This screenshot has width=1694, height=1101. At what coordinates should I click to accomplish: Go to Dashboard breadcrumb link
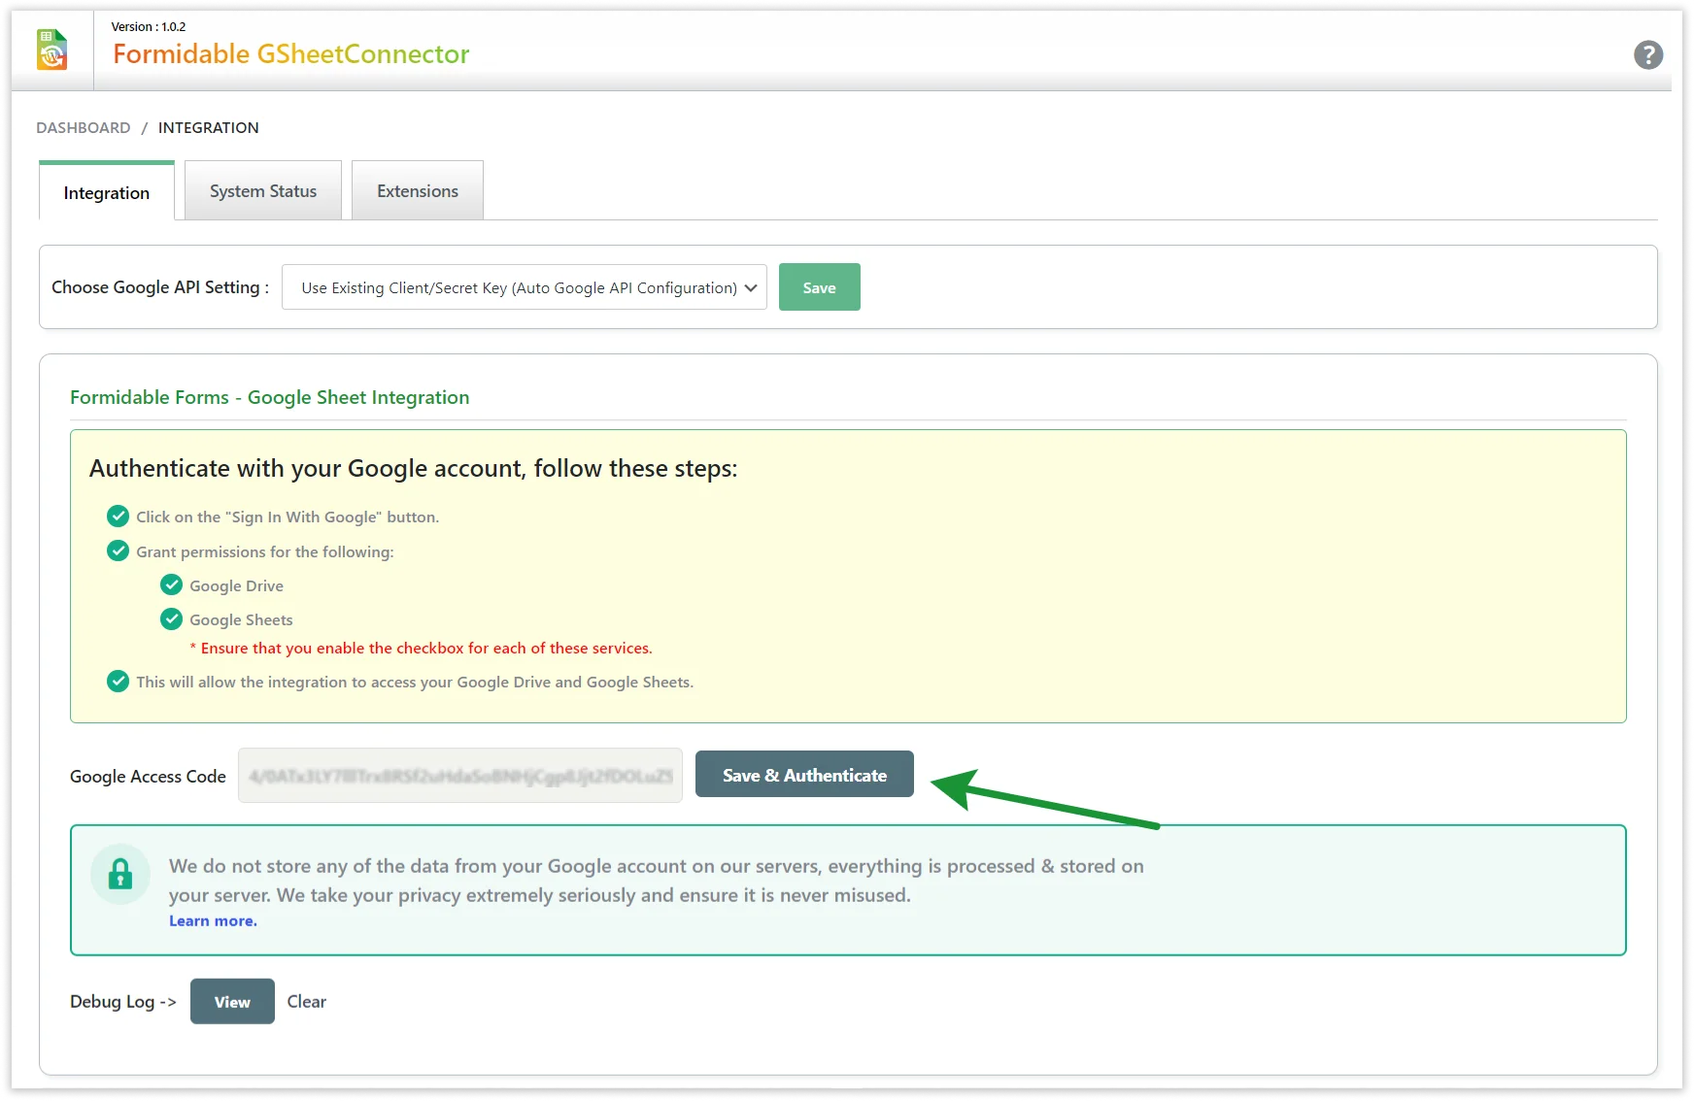[84, 127]
